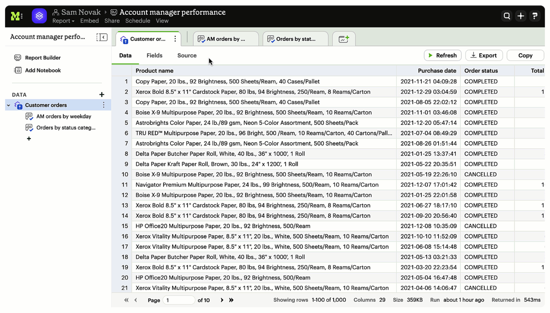Select the Source sub-tab
550x313 pixels.
coord(187,56)
